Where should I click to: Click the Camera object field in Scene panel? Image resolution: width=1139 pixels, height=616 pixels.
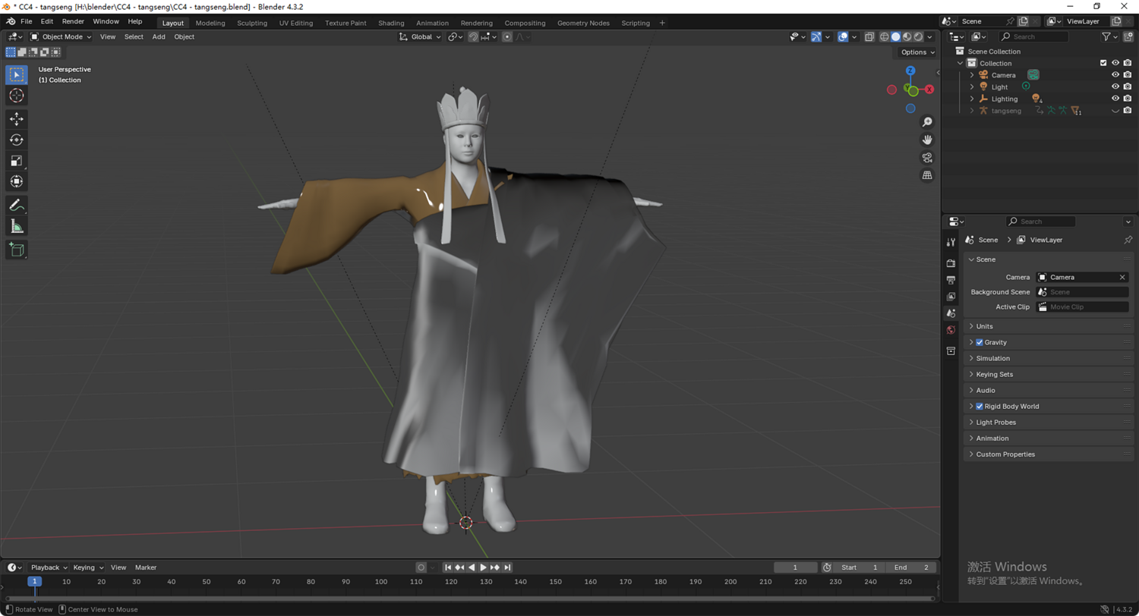(x=1082, y=277)
